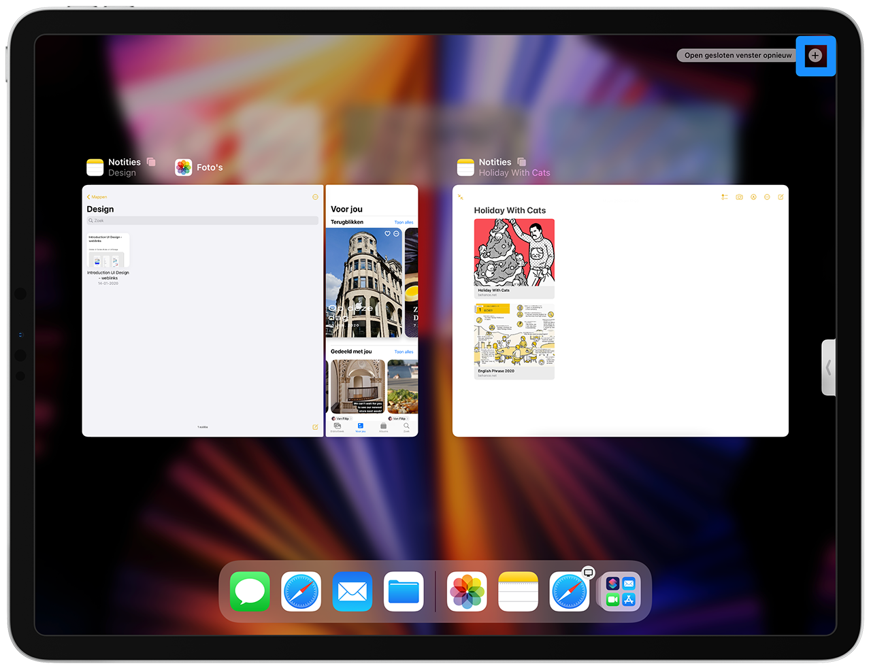Compose a new note in the Design window

click(x=315, y=427)
